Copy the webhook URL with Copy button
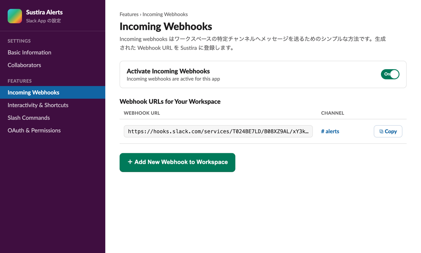This screenshot has height=253, width=421. coord(388,131)
